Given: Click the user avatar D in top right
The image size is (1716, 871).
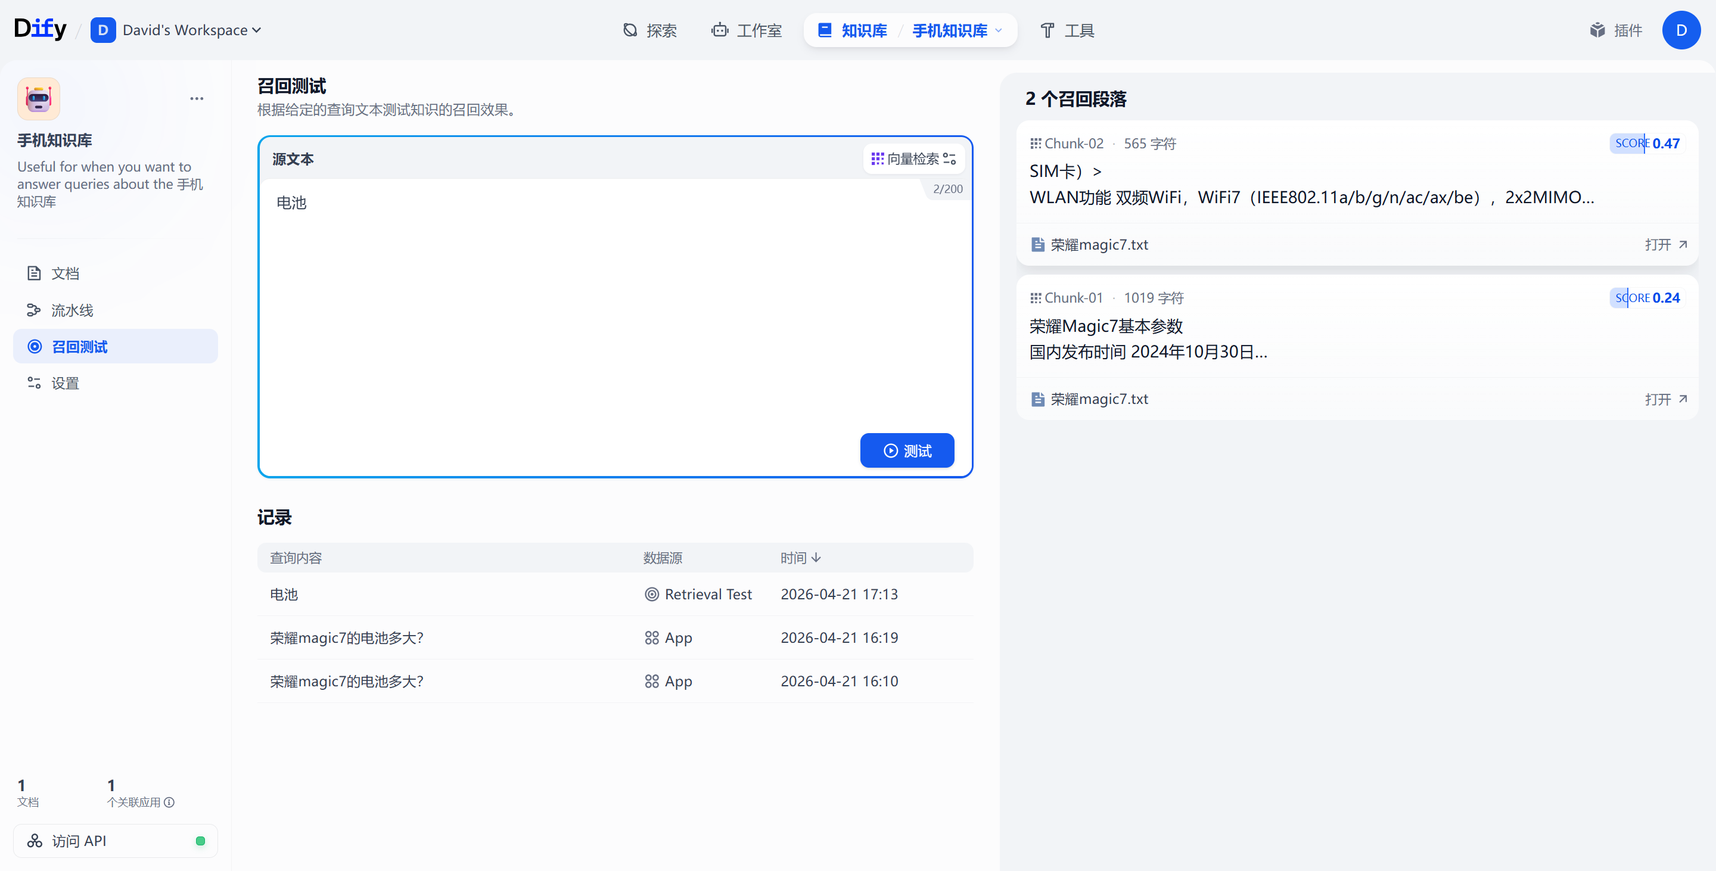Looking at the screenshot, I should 1680,30.
